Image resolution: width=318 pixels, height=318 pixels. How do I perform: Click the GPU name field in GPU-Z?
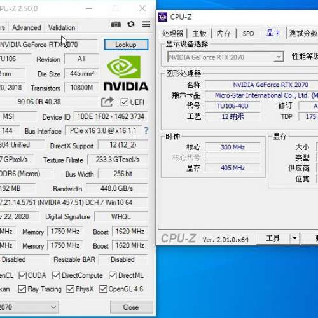49,45
